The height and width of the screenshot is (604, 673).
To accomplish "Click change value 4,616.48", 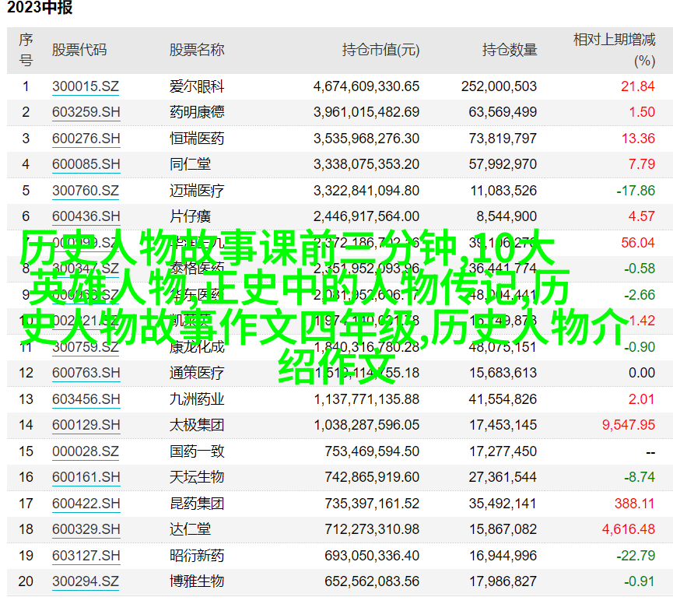I will click(629, 530).
